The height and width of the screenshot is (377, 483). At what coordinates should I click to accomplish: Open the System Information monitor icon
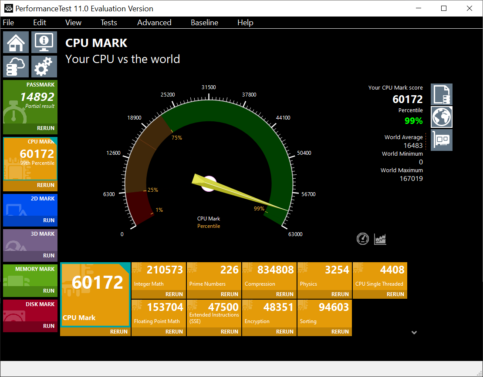44,42
